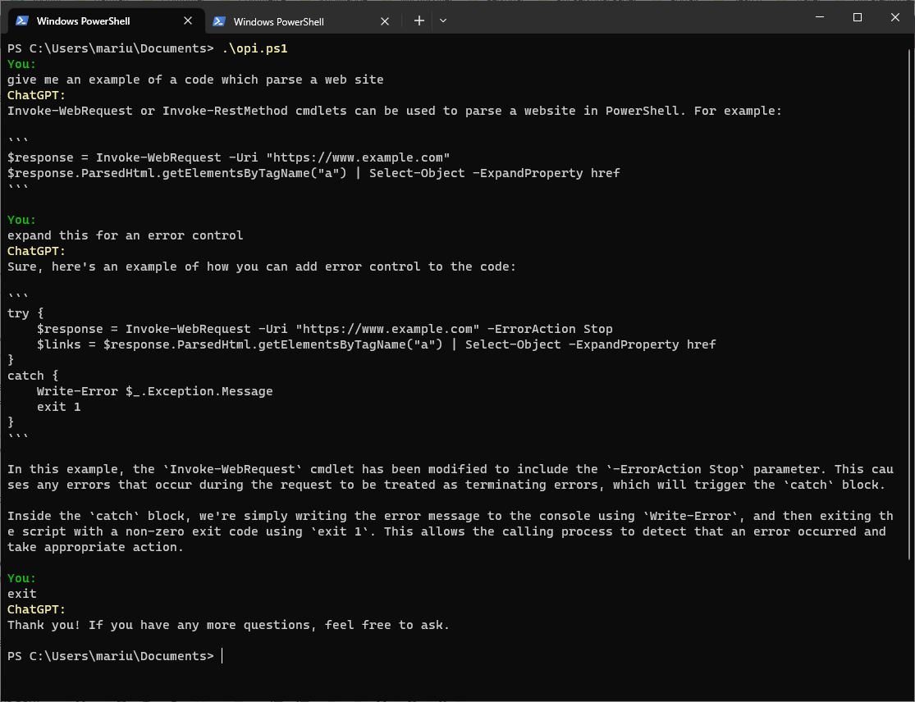This screenshot has width=915, height=702.
Task: Click the paragraph starting 'In this example, the'
Action: [451, 477]
